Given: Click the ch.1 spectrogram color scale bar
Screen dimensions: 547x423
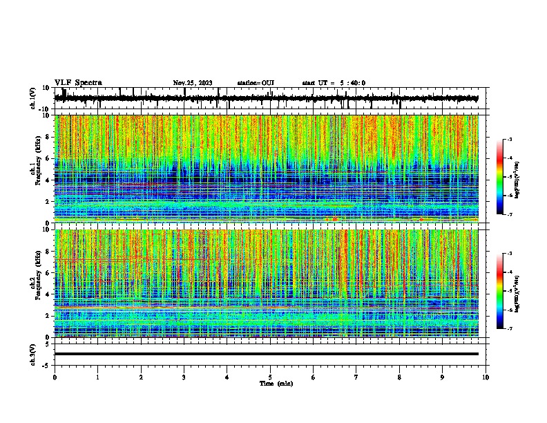Looking at the screenshot, I should 499,177.
